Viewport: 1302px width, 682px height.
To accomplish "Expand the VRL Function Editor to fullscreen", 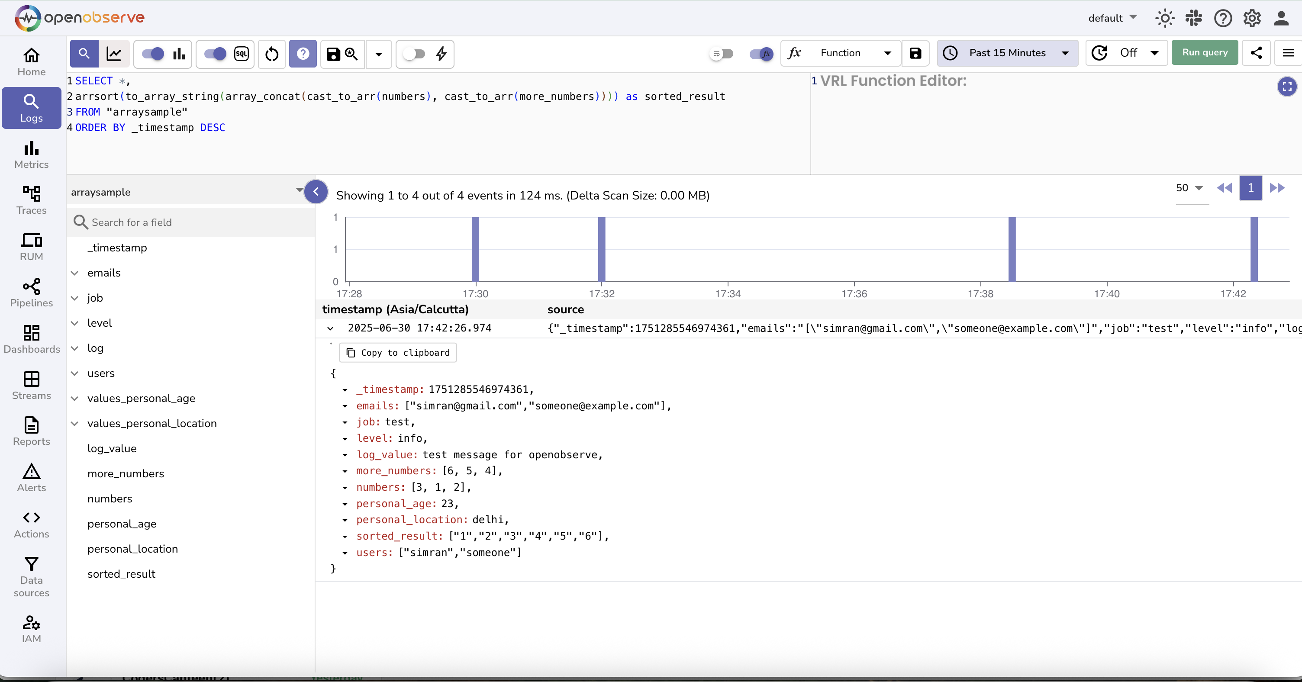I will (x=1287, y=87).
